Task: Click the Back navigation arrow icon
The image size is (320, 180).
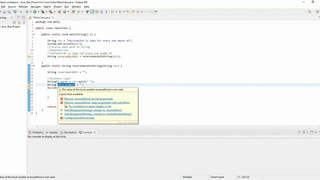Action: click(138, 12)
